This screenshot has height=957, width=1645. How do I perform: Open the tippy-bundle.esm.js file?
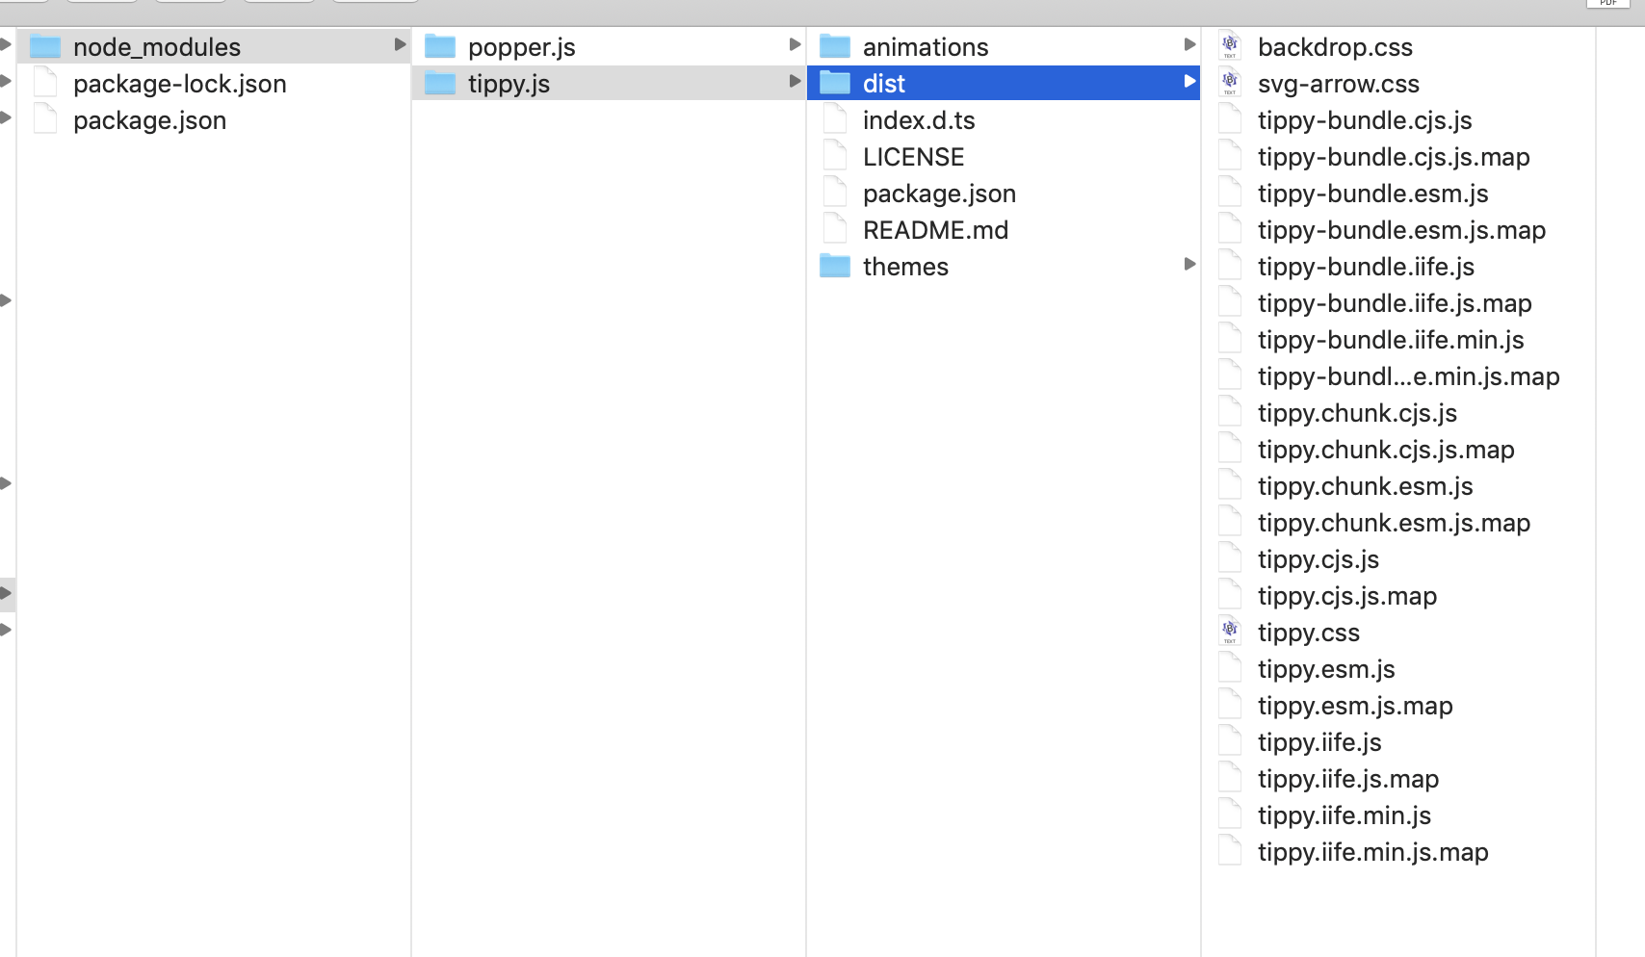(1372, 193)
